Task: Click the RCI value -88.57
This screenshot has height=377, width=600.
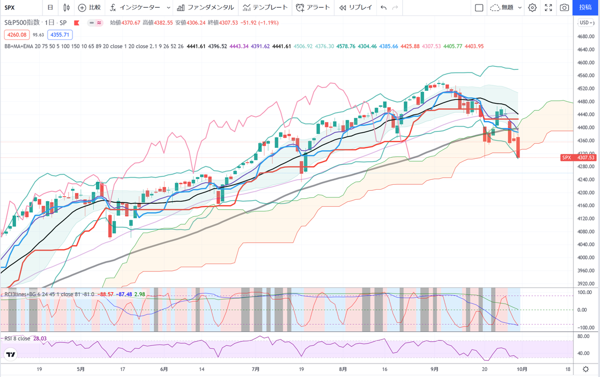Action: pos(105,294)
